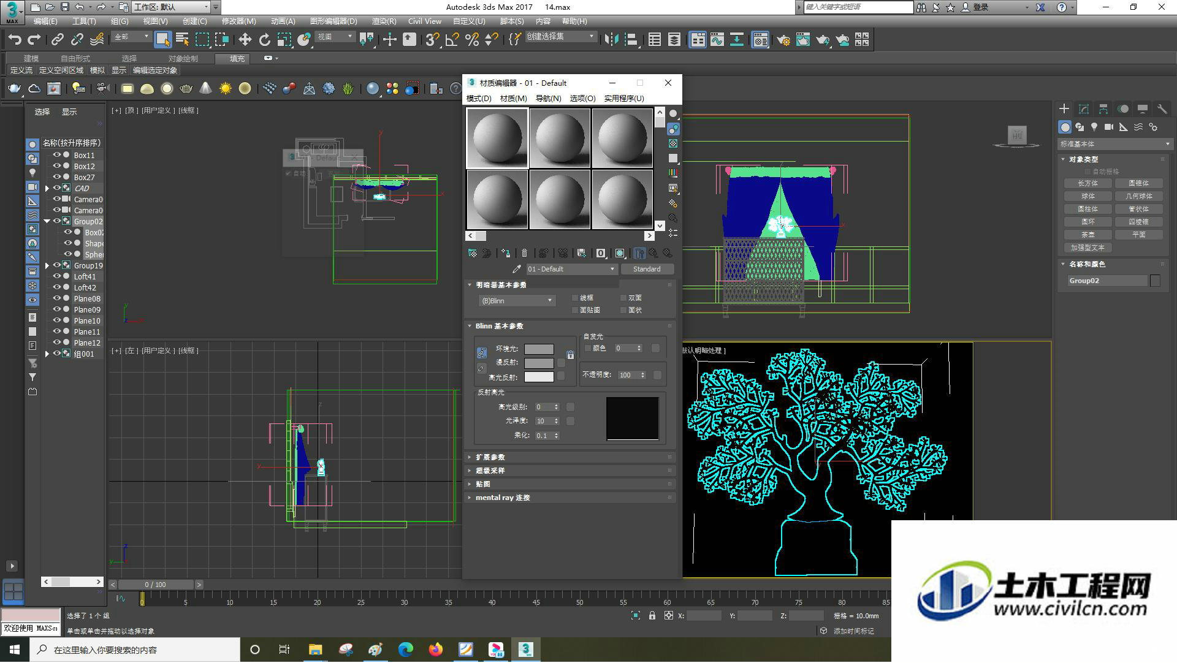The height and width of the screenshot is (663, 1177).
Task: Click the 高光反射 specular color swatch
Action: 539,377
